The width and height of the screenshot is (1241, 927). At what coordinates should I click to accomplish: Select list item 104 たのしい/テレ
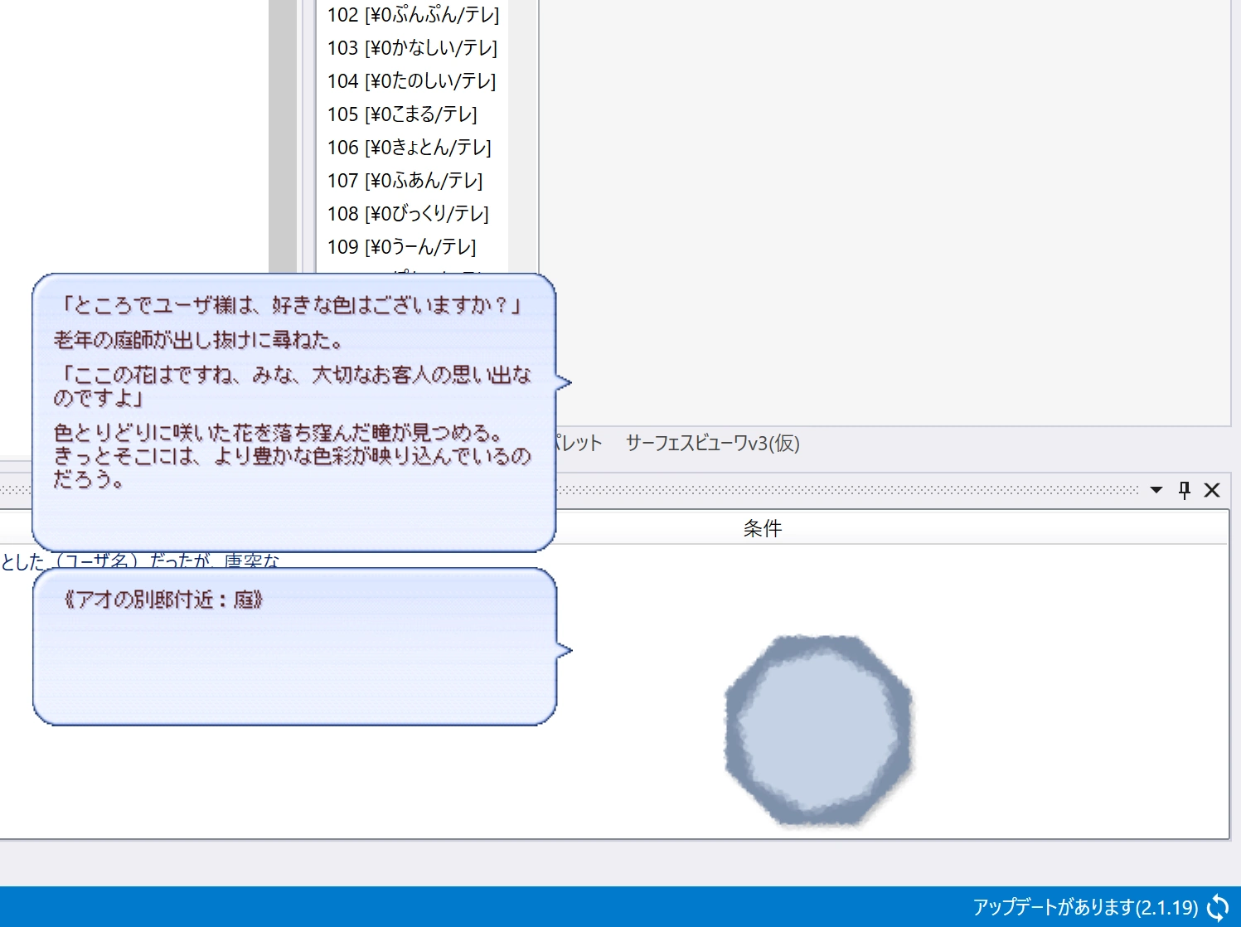click(411, 81)
